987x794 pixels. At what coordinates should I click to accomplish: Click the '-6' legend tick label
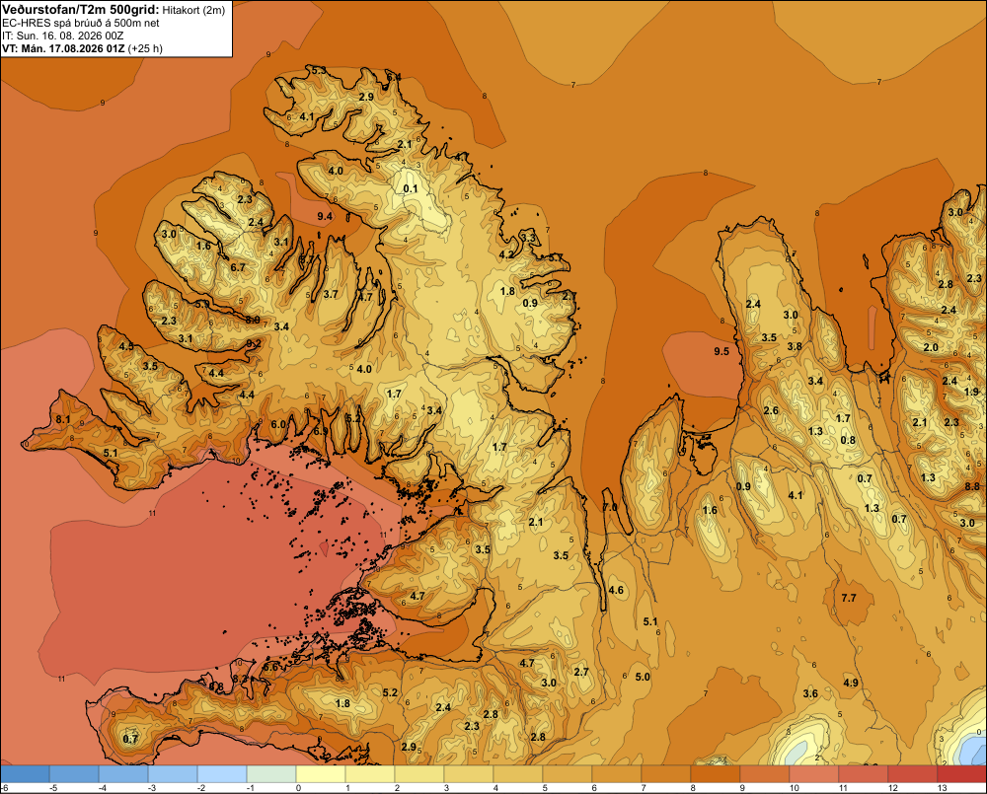click(x=4, y=788)
